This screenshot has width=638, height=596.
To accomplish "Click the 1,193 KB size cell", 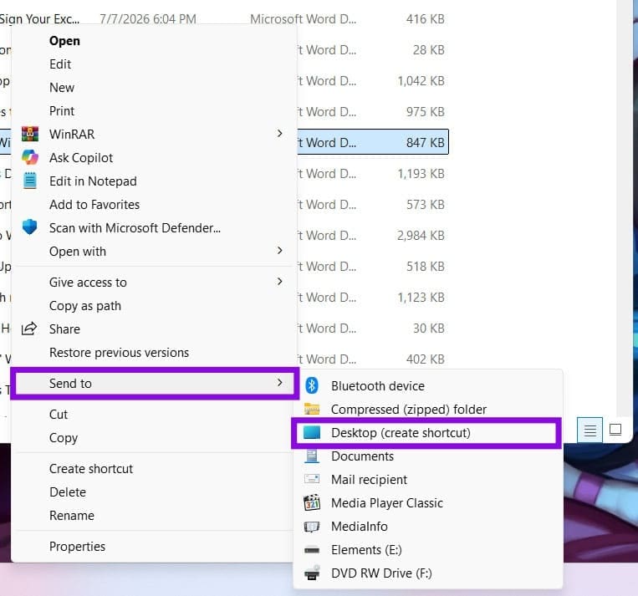I will tap(421, 174).
